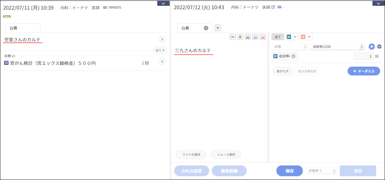
Task: Expand the 薬 filter dropdown chevron
Action: 309,37
